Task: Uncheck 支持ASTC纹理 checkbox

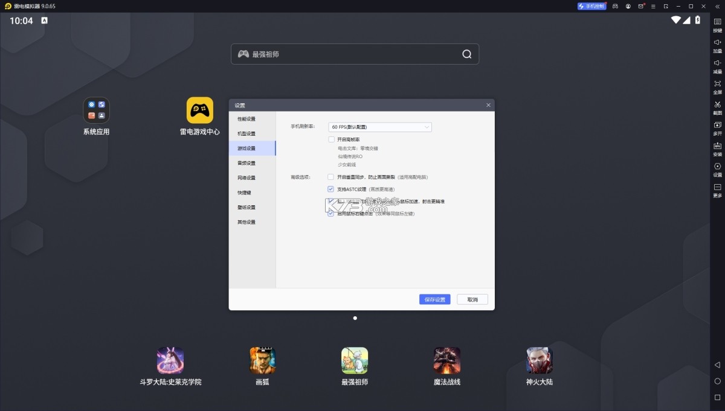Action: pyautogui.click(x=331, y=189)
